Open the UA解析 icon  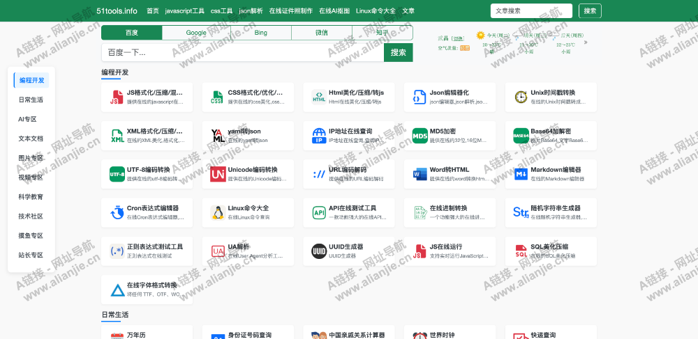tap(218, 251)
